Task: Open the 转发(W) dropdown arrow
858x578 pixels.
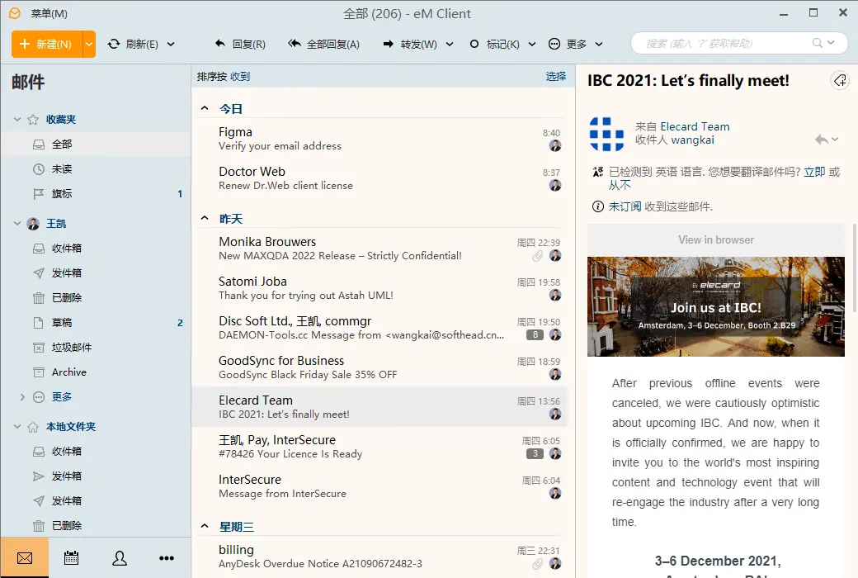Action: [x=450, y=45]
